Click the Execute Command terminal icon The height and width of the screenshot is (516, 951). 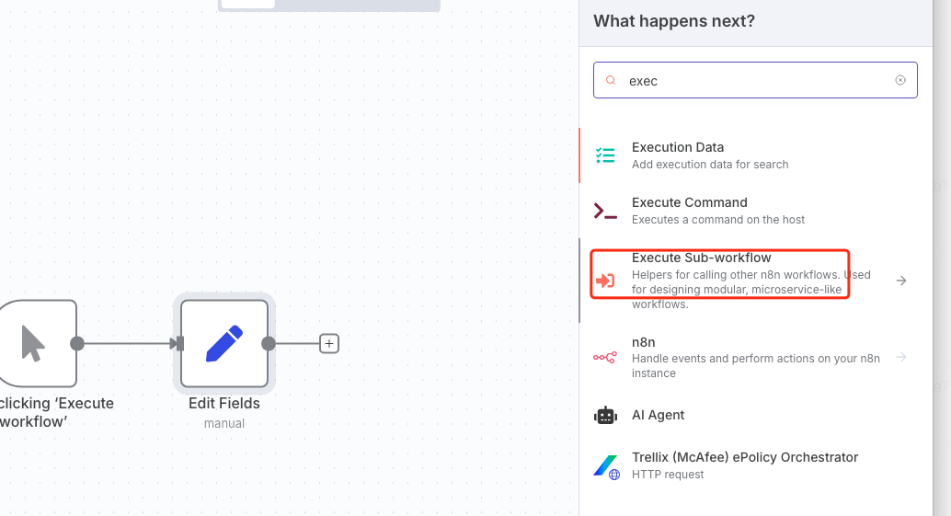pyautogui.click(x=604, y=212)
